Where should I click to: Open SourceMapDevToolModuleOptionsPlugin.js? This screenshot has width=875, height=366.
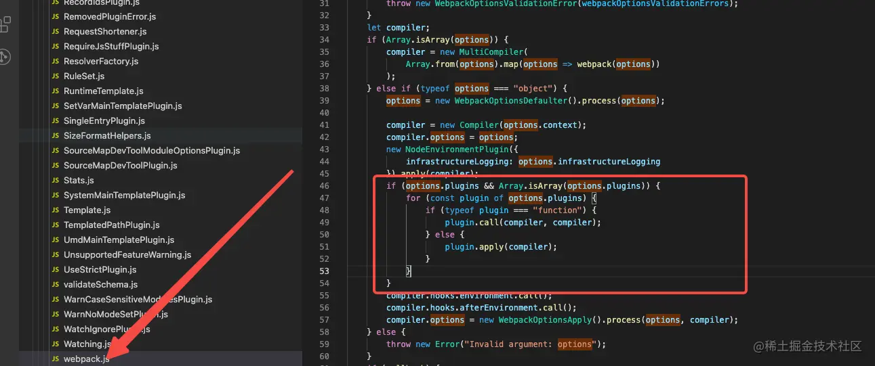pos(152,151)
